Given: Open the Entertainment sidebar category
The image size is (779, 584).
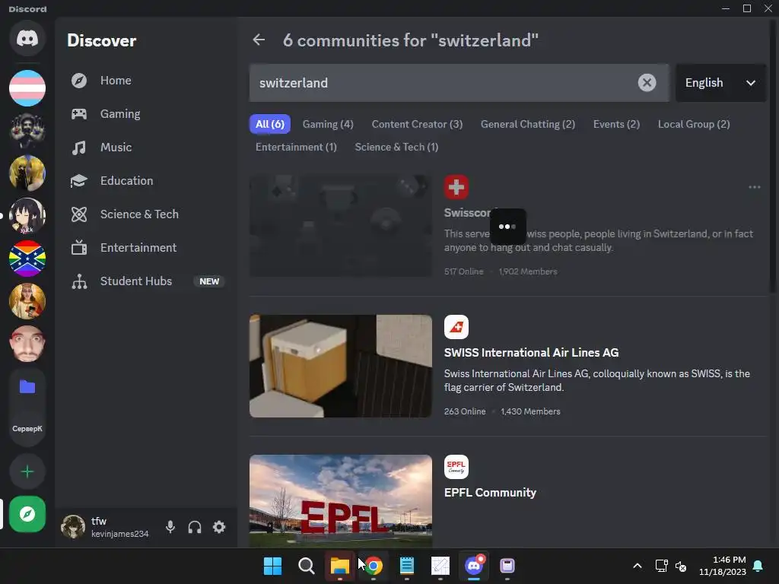Looking at the screenshot, I should [147, 247].
